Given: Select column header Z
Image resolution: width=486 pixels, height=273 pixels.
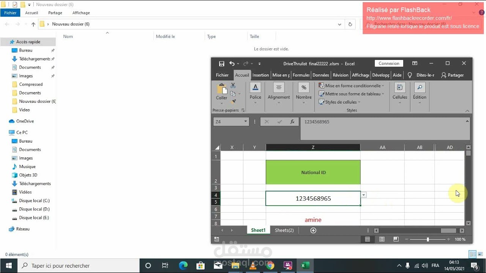Looking at the screenshot, I should pyautogui.click(x=313, y=147).
